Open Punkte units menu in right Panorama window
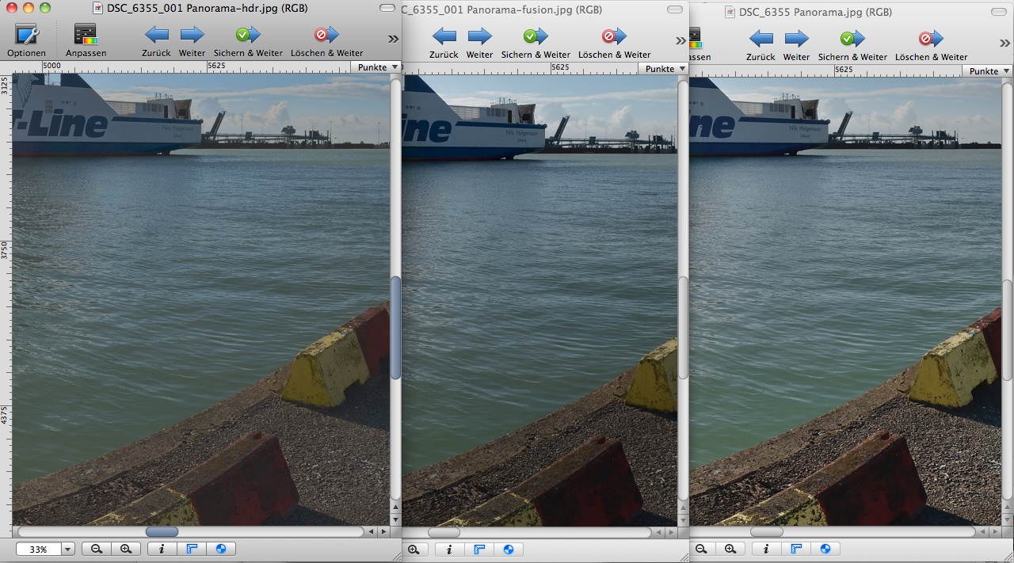The image size is (1014, 563). pyautogui.click(x=988, y=70)
